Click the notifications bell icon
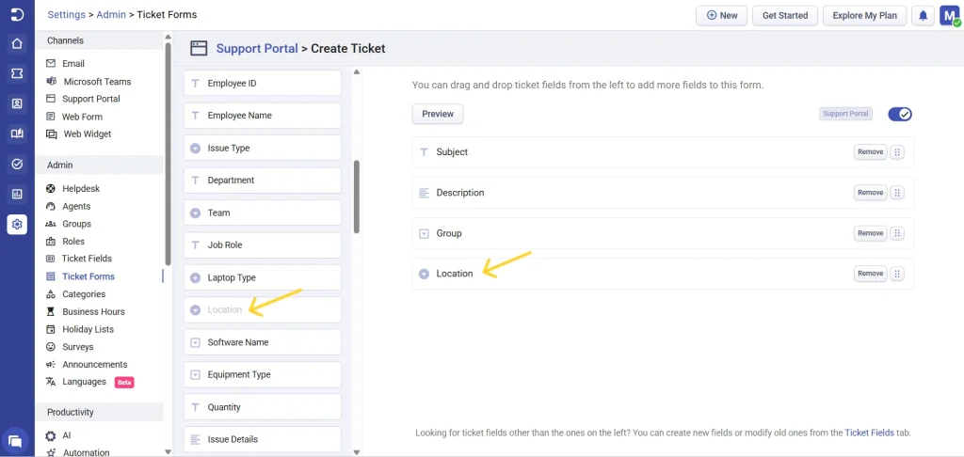The image size is (964, 457). point(924,16)
